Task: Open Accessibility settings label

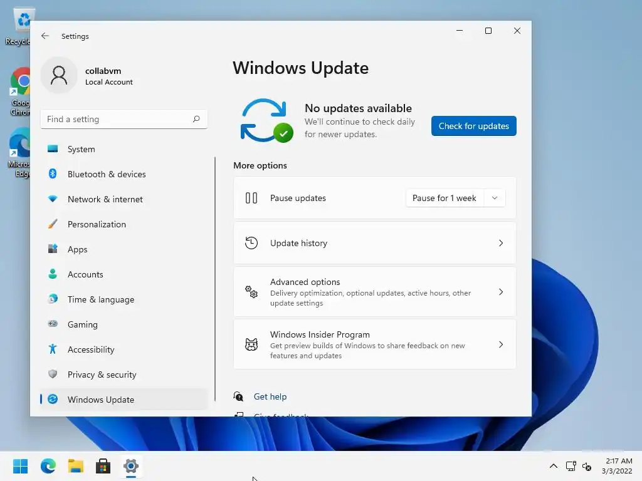Action: point(91,349)
